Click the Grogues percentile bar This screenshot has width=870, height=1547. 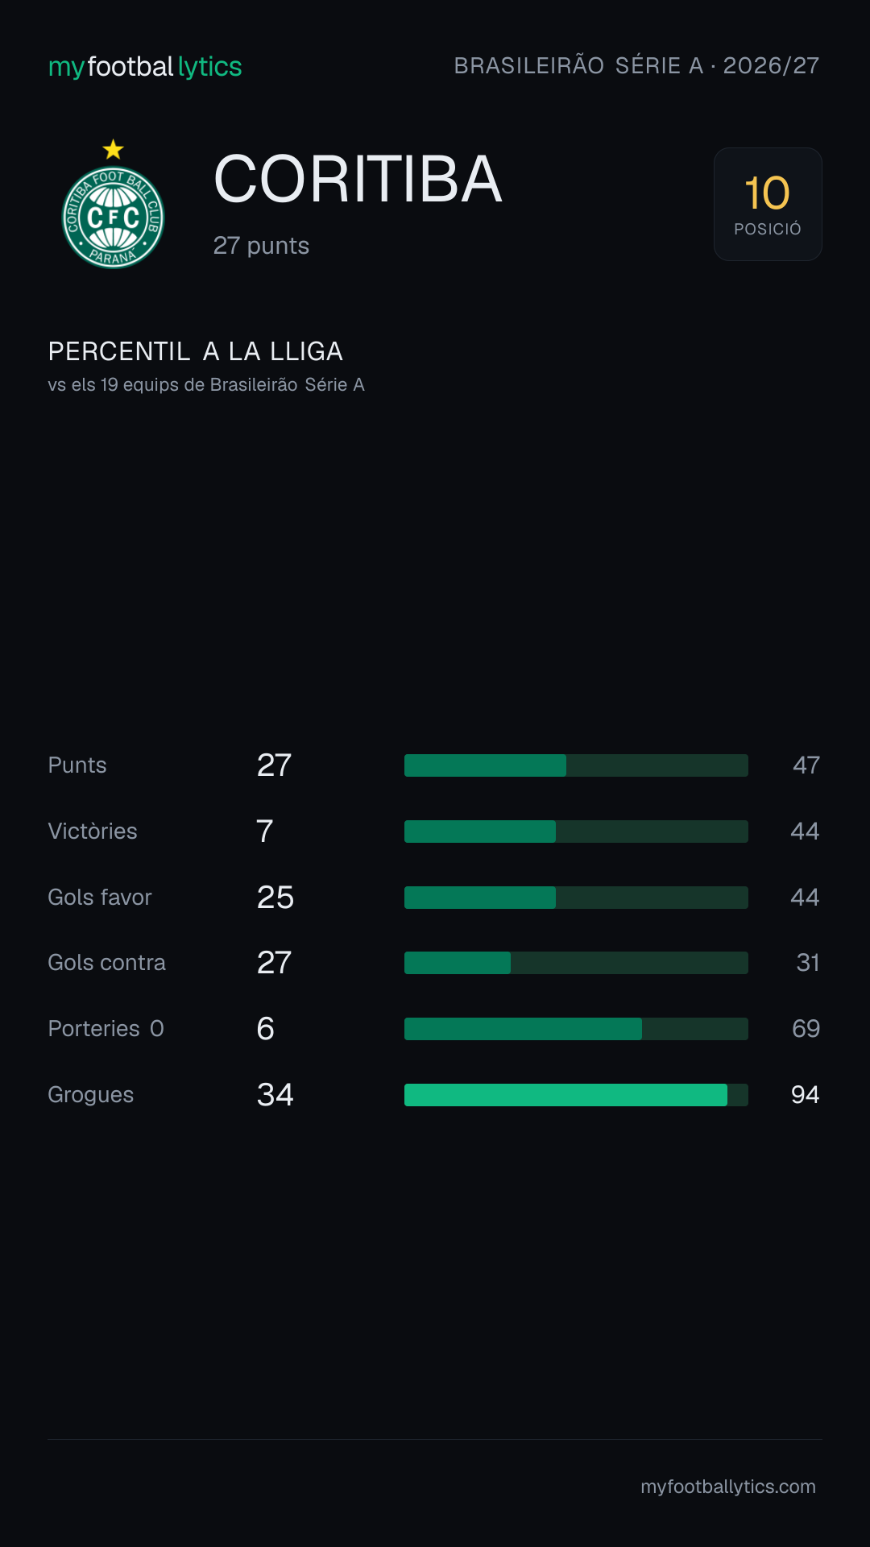click(576, 1095)
